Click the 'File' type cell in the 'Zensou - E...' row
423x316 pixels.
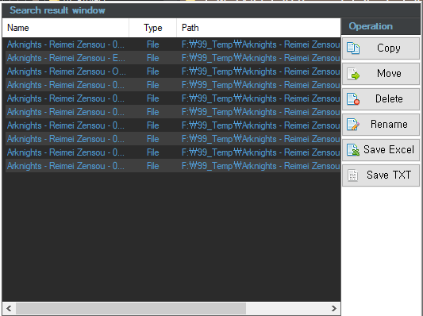[x=152, y=58]
